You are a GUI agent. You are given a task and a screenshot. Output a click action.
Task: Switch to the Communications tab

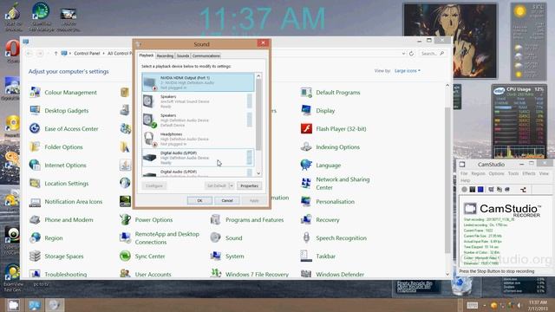click(x=206, y=55)
